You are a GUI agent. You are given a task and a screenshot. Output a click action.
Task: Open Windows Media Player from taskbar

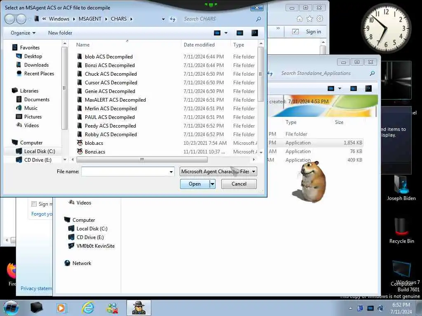pyautogui.click(x=61, y=308)
